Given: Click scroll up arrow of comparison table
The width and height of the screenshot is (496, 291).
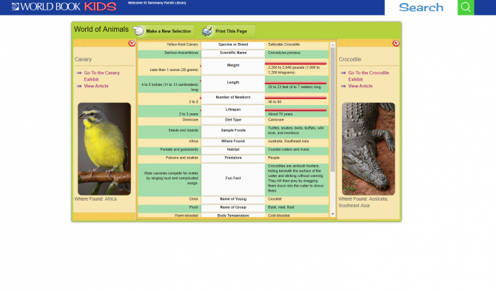Looking at the screenshot, I should tap(332, 45).
